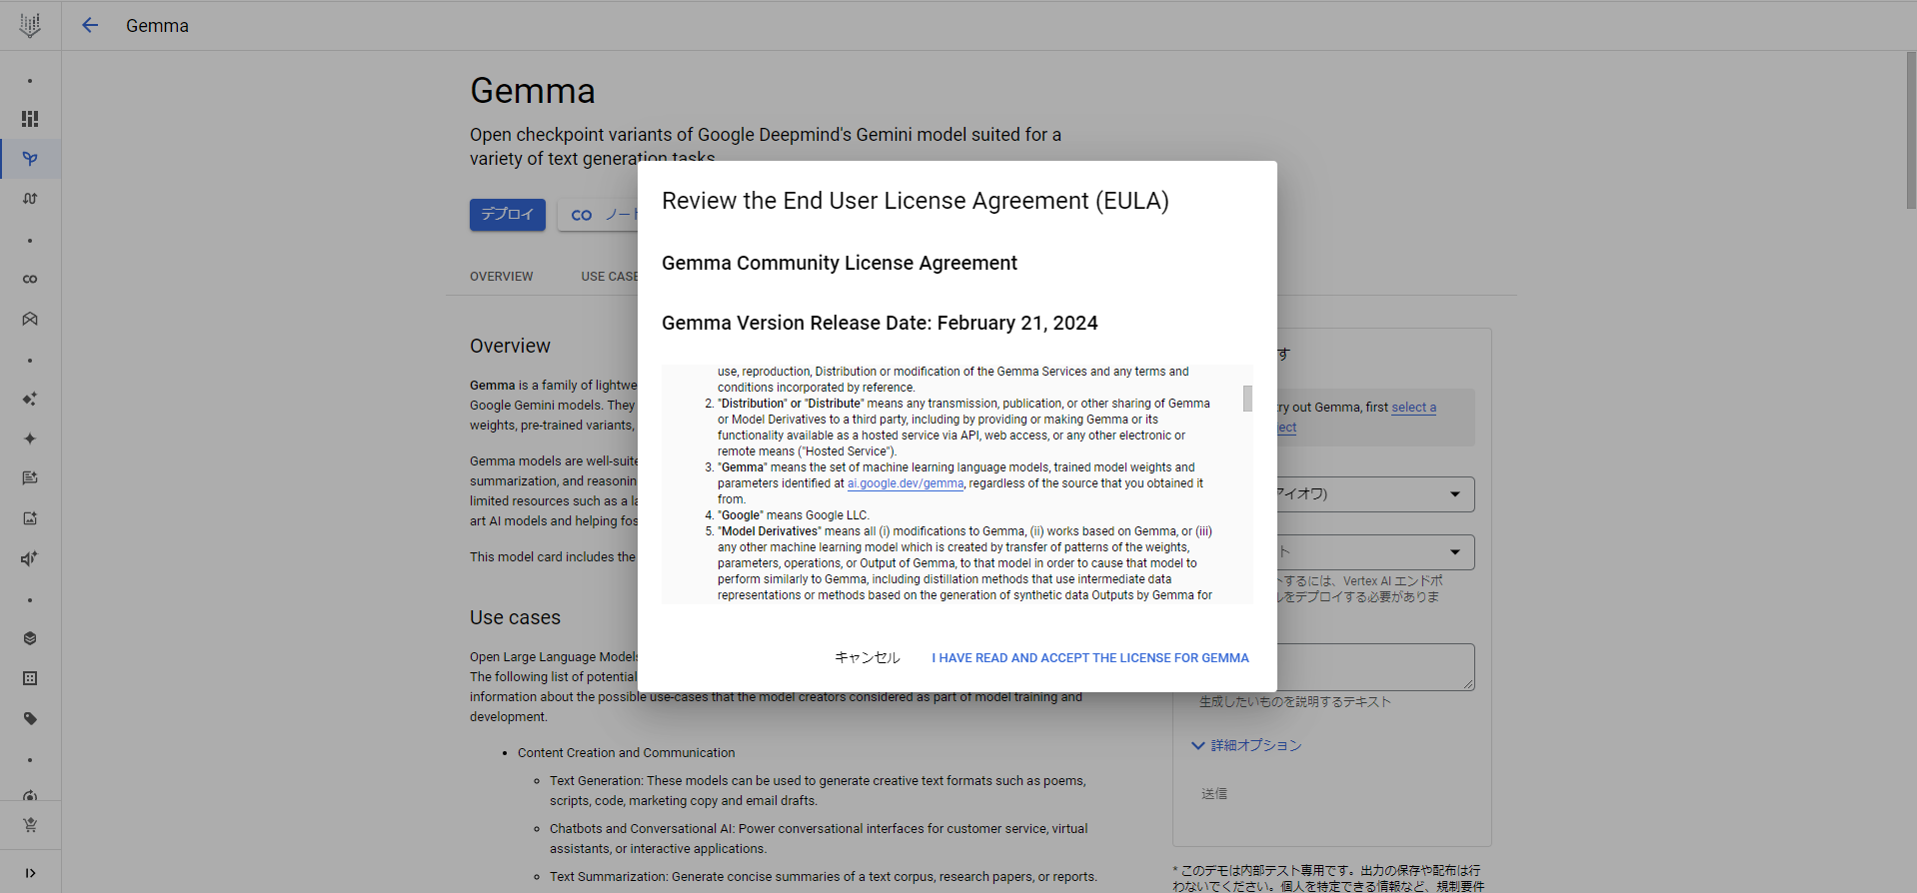The width and height of the screenshot is (1917, 893).
Task: Open the Colab Enterprise icon in the sidebar
Action: 30,279
